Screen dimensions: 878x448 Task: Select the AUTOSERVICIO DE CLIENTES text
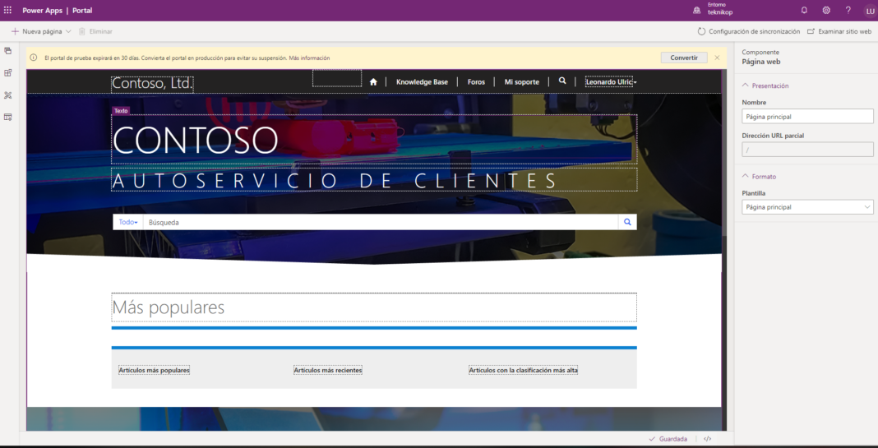click(335, 180)
